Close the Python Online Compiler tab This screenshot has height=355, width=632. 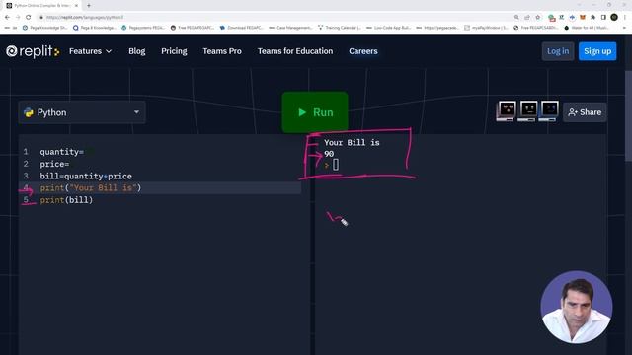76,6
